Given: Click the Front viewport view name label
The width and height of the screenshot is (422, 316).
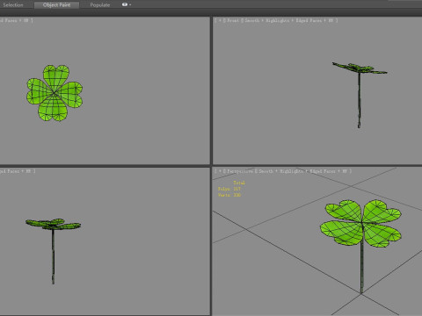Looking at the screenshot, I should 233,20.
